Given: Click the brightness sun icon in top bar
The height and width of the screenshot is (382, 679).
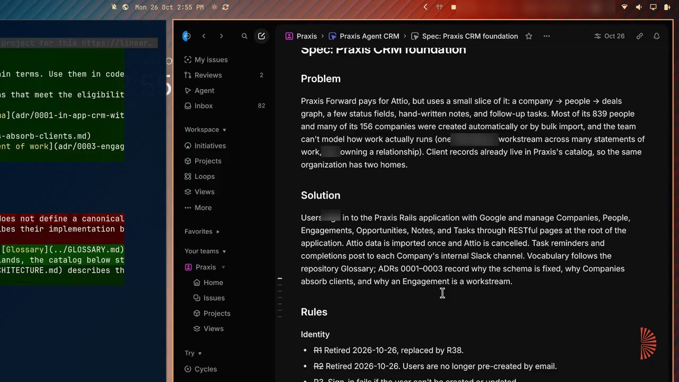Looking at the screenshot, I should pyautogui.click(x=214, y=7).
